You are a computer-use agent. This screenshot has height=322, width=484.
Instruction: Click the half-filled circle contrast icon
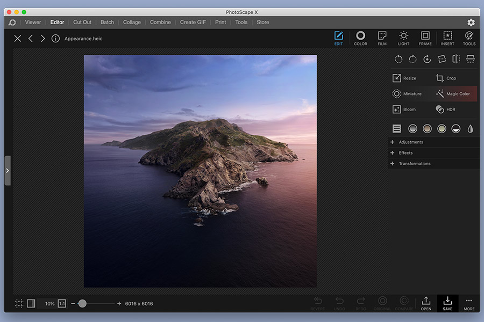(x=456, y=128)
